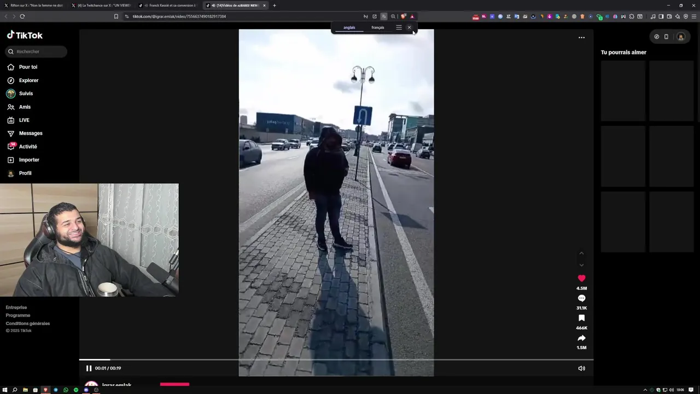Toggle the browser sidebar panel
This screenshot has height=394, width=700.
point(661,16)
